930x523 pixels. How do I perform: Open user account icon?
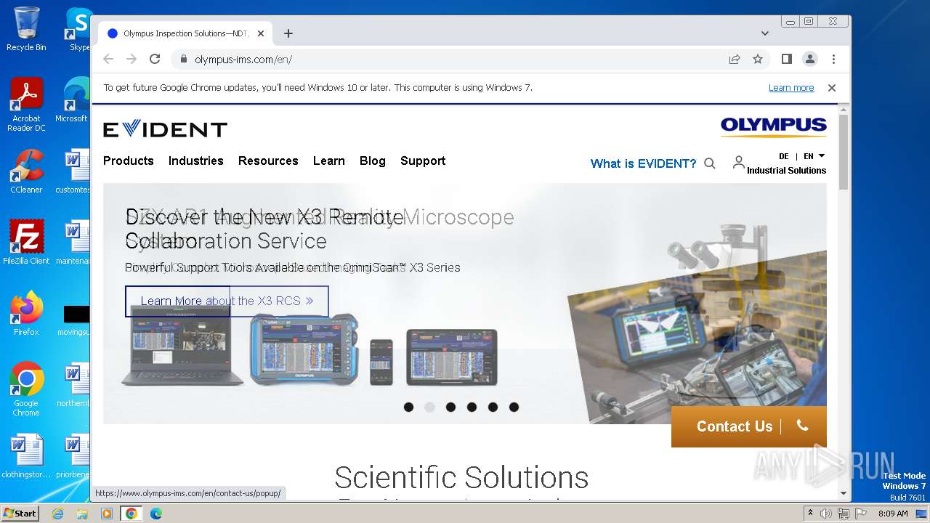pyautogui.click(x=738, y=163)
